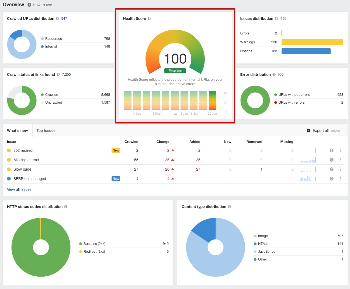The width and height of the screenshot is (350, 289).
Task: Click the Error distribution help icon
Action: pyautogui.click(x=274, y=75)
